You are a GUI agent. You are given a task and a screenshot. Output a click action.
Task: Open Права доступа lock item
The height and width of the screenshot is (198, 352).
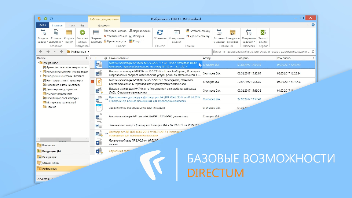click(x=115, y=41)
